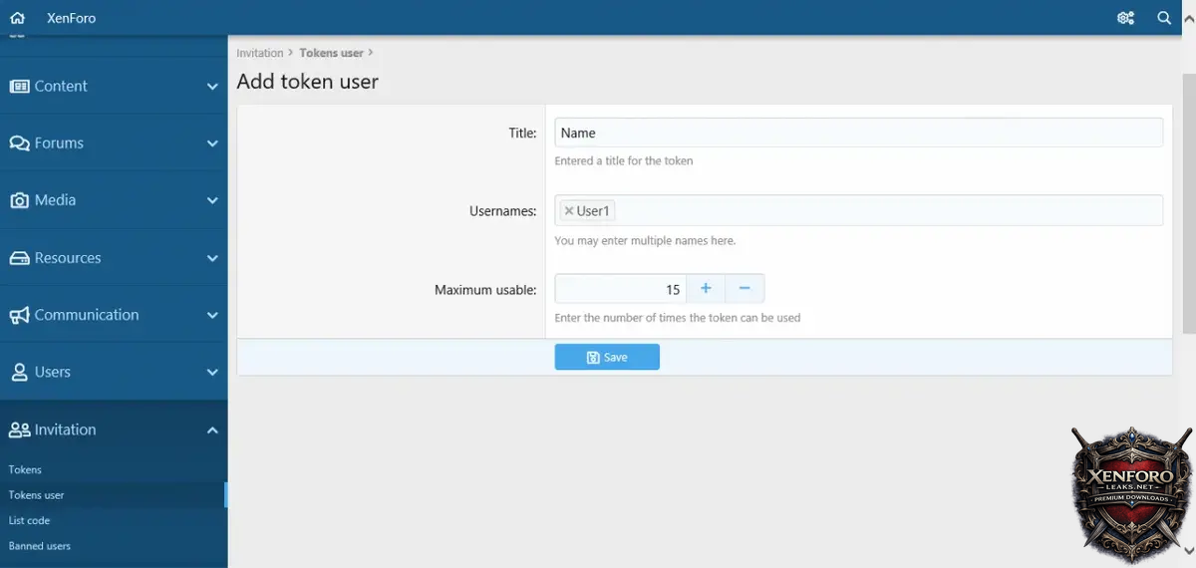Click the Content newspaper icon

pos(19,87)
